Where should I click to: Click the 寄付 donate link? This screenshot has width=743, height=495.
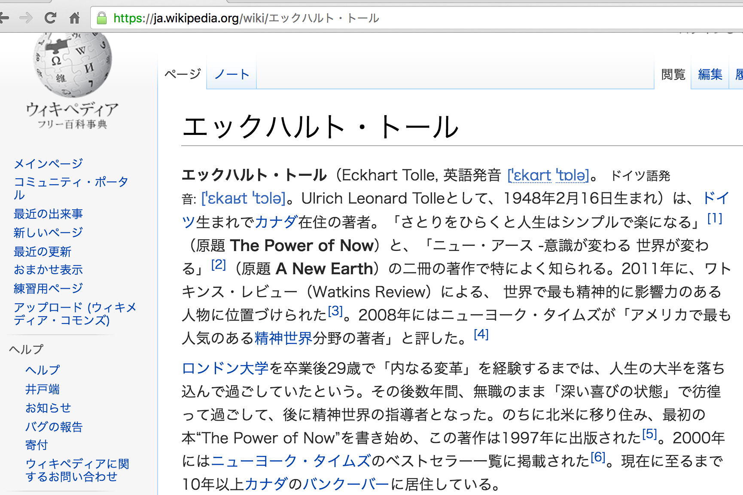[x=37, y=445]
